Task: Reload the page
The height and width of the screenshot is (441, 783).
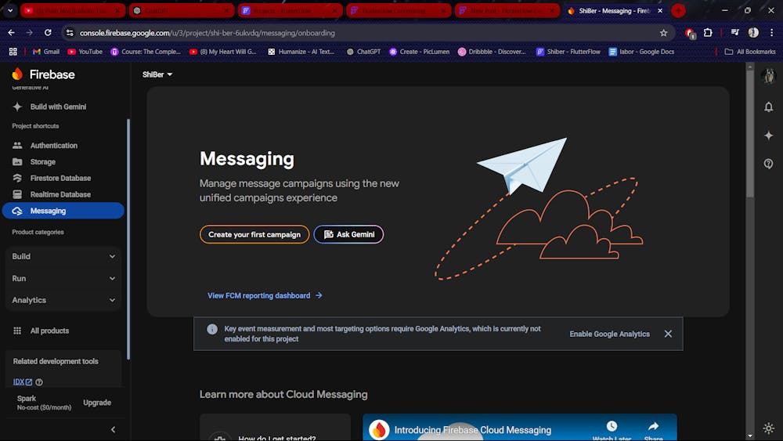Action: 48,33
